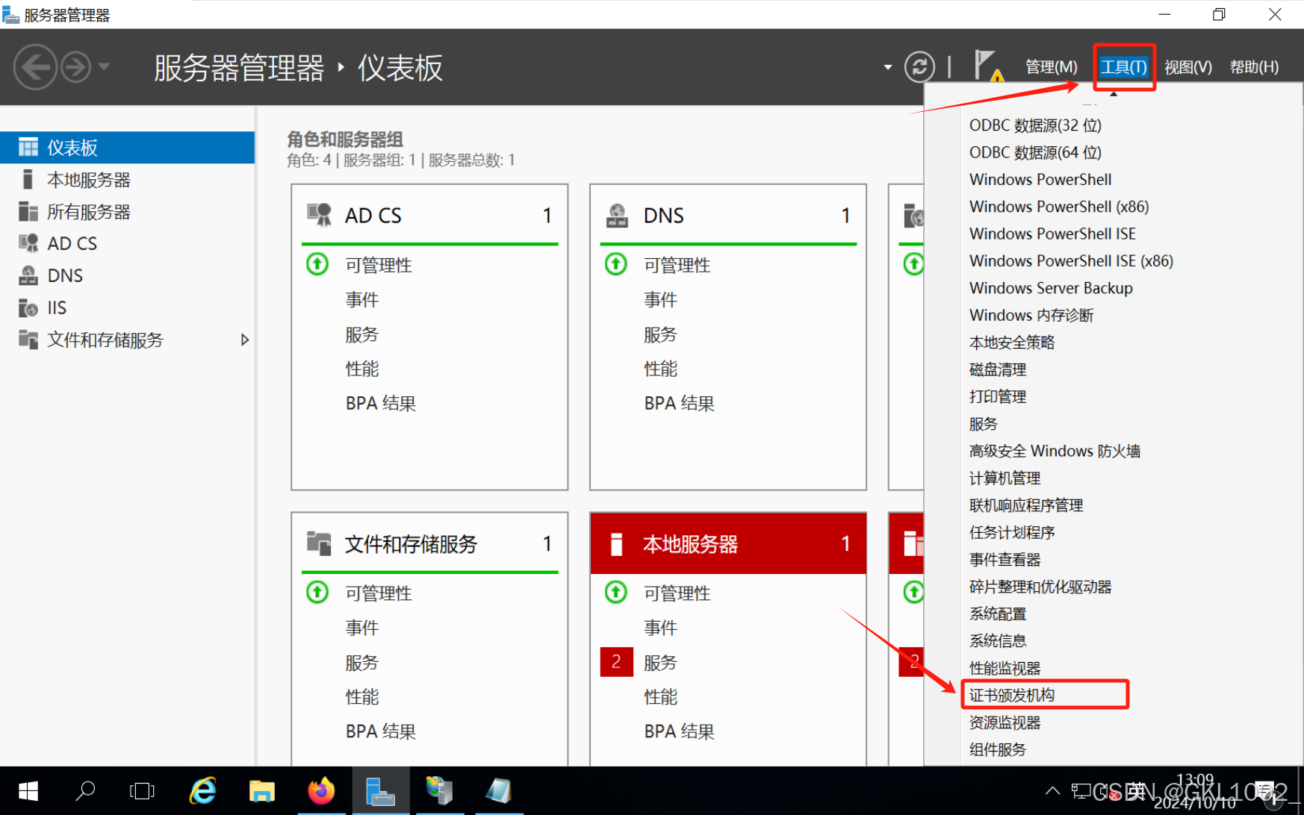
Task: Select ODBC 数据源(64 位) from tools menu
Action: [x=1035, y=152]
